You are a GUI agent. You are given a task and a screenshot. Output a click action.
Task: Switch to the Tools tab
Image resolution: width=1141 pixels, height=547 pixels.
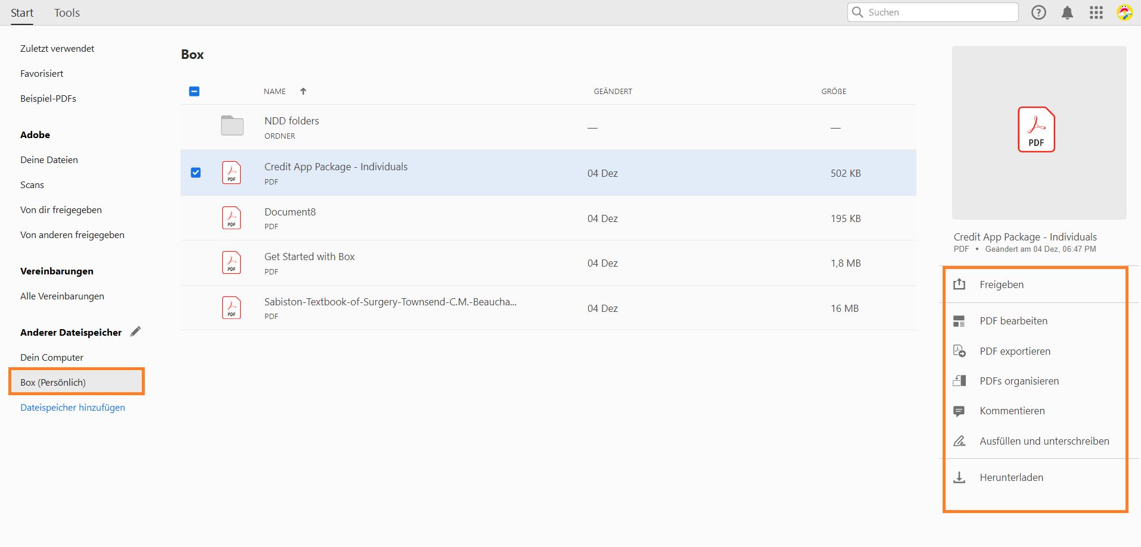[x=67, y=13]
